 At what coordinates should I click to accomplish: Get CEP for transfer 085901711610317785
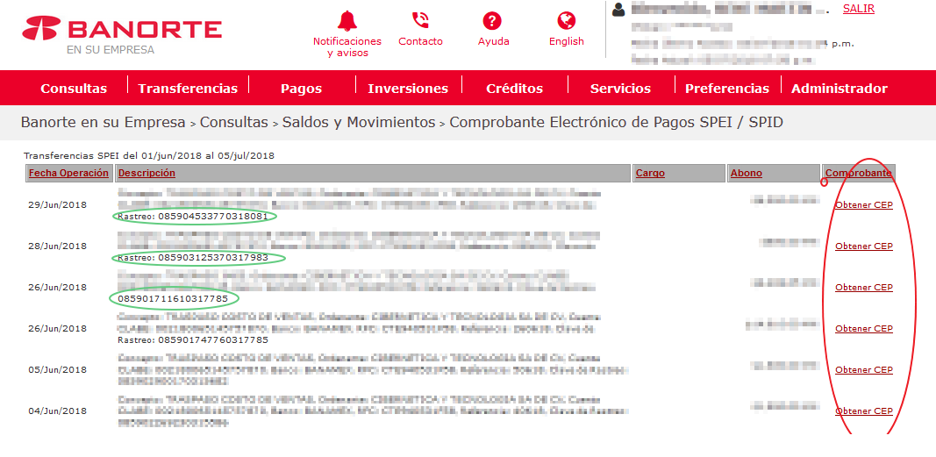pos(864,287)
